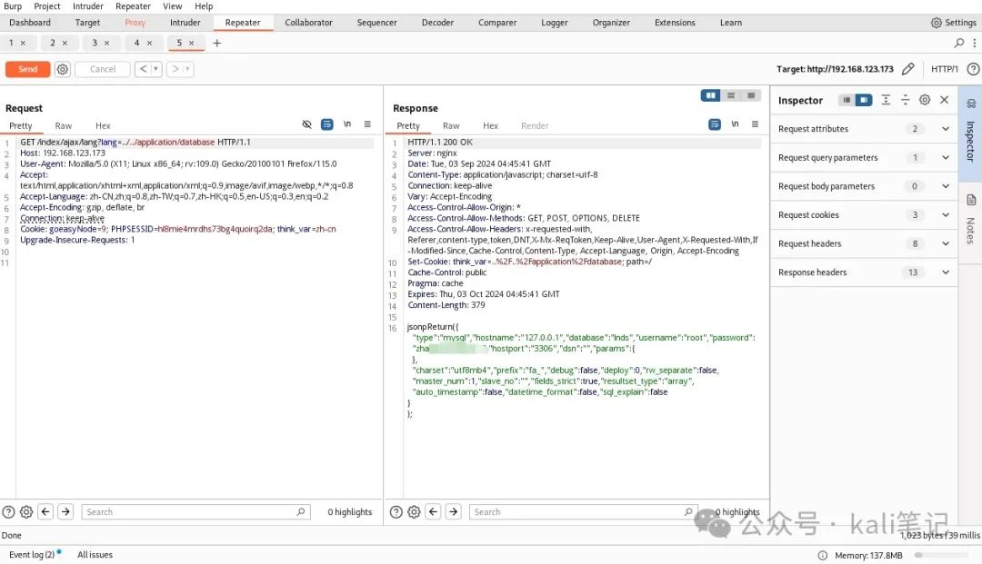
Task: Open the Project menu
Action: (x=47, y=6)
